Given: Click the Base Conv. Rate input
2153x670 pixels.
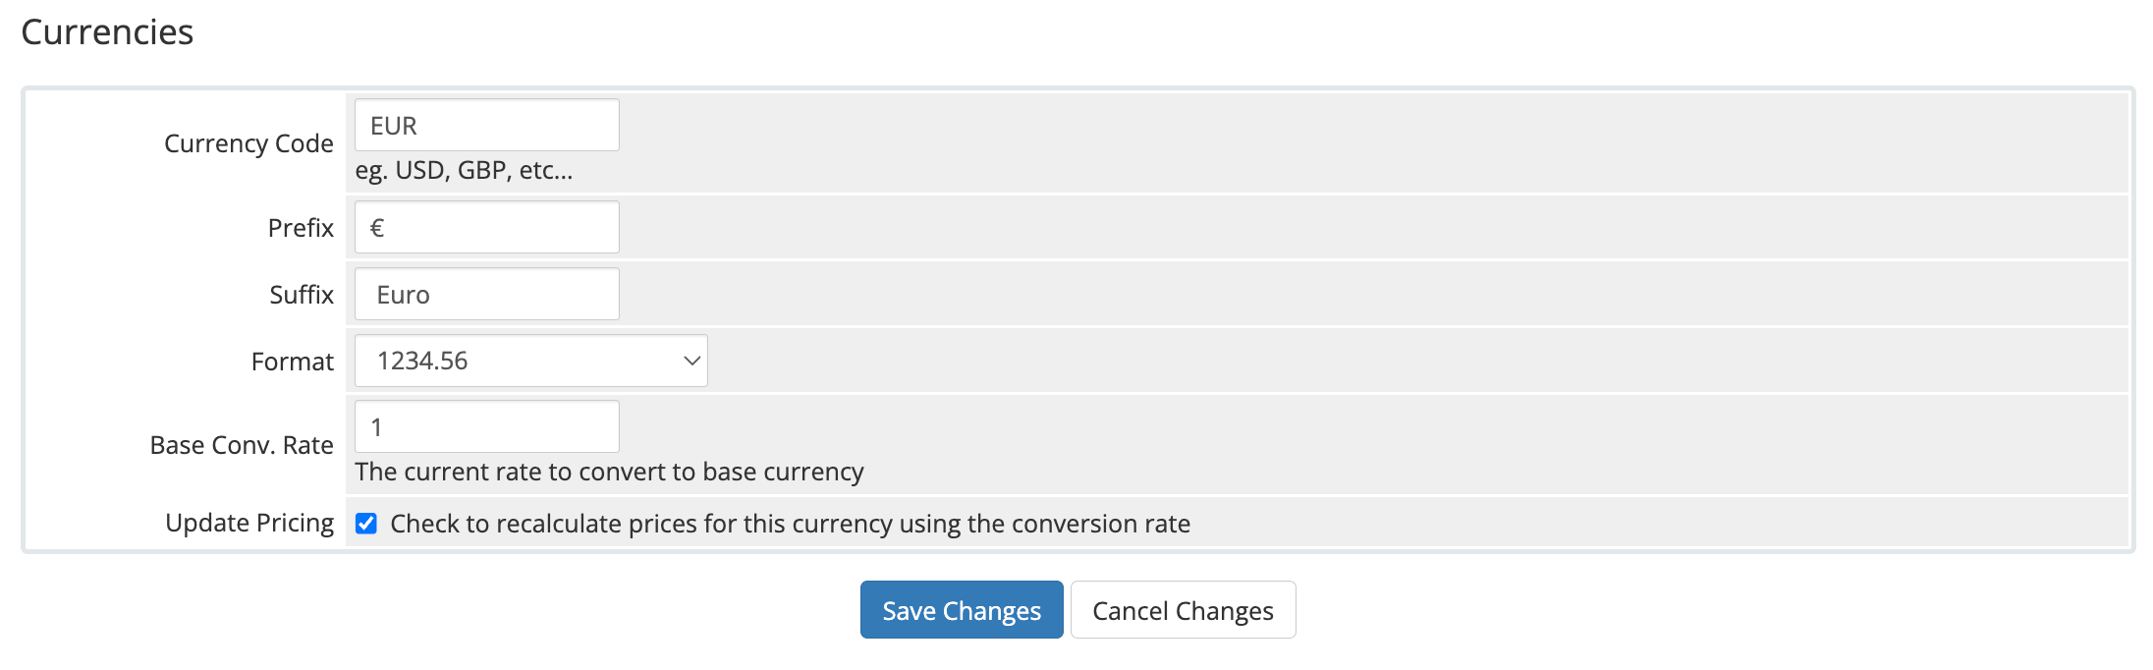Looking at the screenshot, I should coord(486,425).
